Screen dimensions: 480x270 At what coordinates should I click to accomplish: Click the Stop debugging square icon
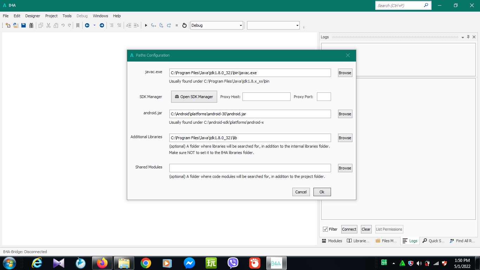[177, 25]
